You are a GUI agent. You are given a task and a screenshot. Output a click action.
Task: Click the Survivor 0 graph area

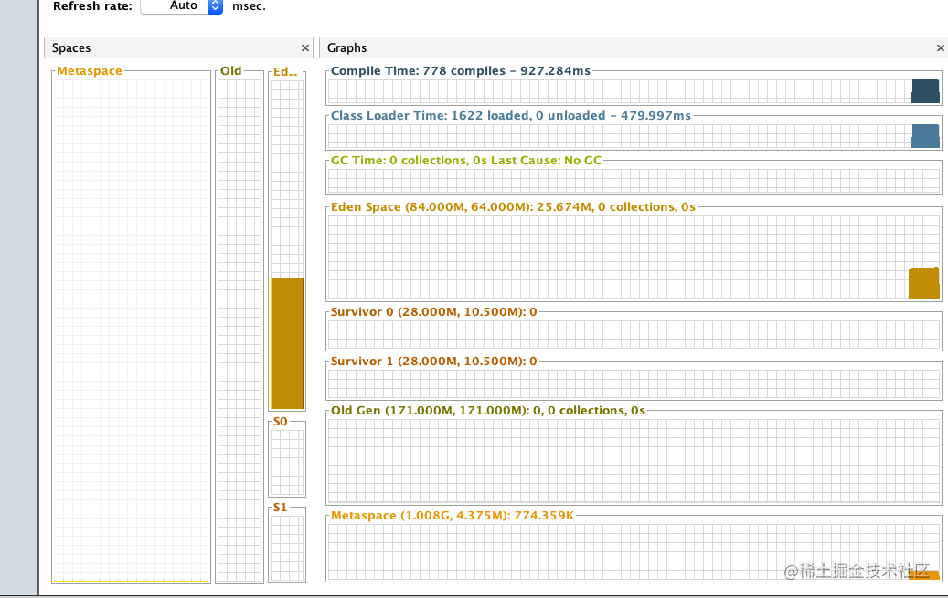(634, 335)
